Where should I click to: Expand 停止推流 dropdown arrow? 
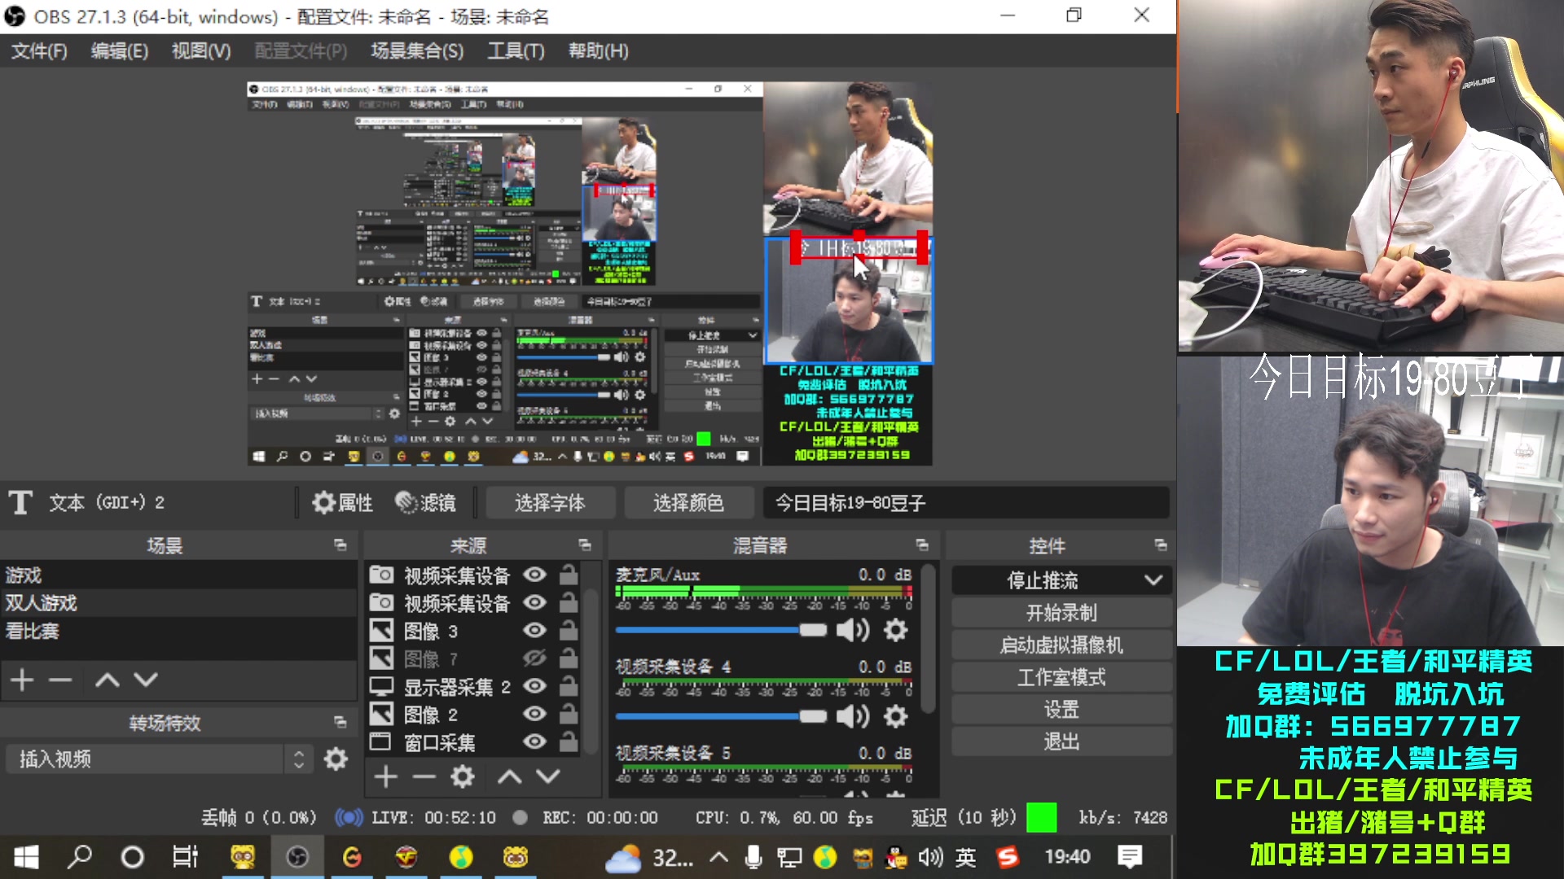(1153, 580)
